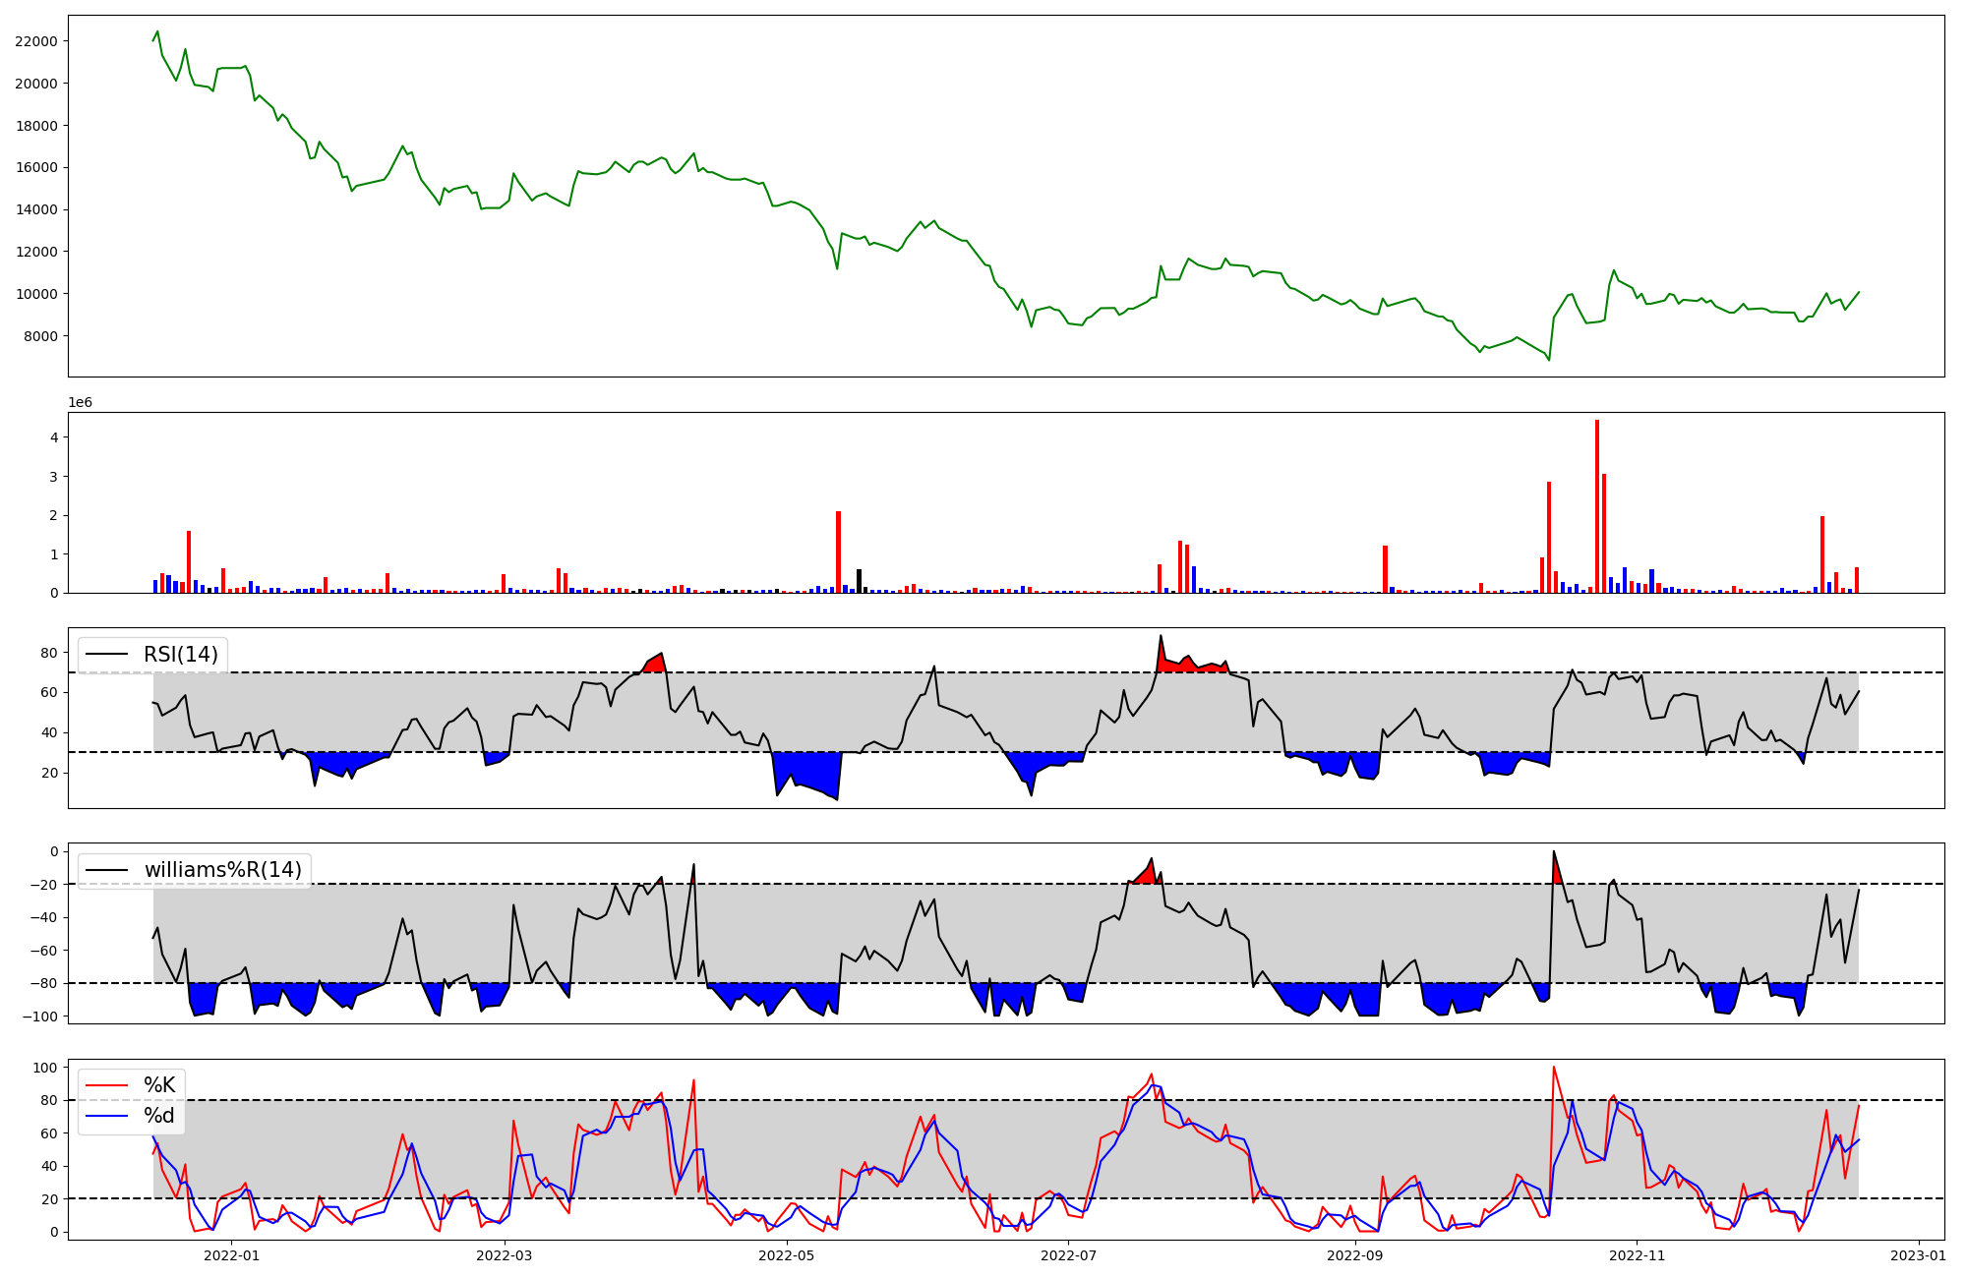This screenshot has width=1967, height=1278.
Task: Click the RSI(14) legend label
Action: click(181, 655)
